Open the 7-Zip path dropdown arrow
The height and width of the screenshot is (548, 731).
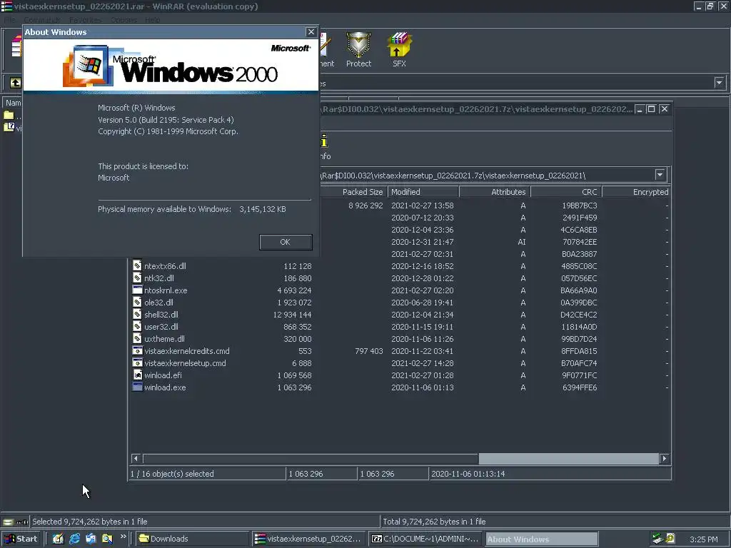(660, 176)
